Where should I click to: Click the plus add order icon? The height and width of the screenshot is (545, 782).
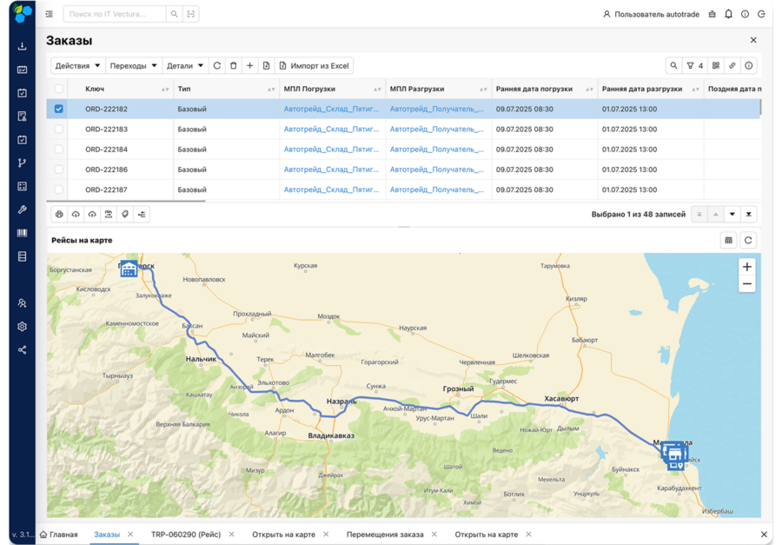click(249, 66)
